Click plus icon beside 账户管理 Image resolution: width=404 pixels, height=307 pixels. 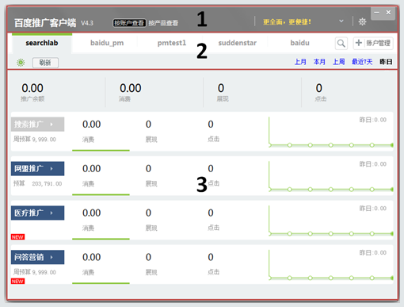[359, 43]
